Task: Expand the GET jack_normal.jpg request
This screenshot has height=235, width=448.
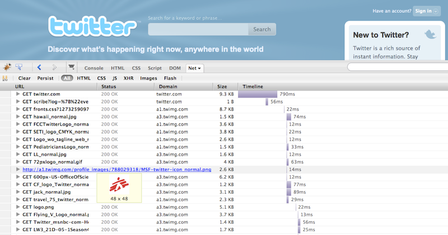Action: 18,192
